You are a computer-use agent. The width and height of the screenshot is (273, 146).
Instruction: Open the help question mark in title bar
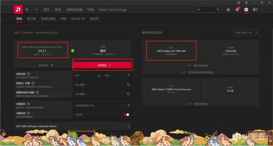point(246,3)
